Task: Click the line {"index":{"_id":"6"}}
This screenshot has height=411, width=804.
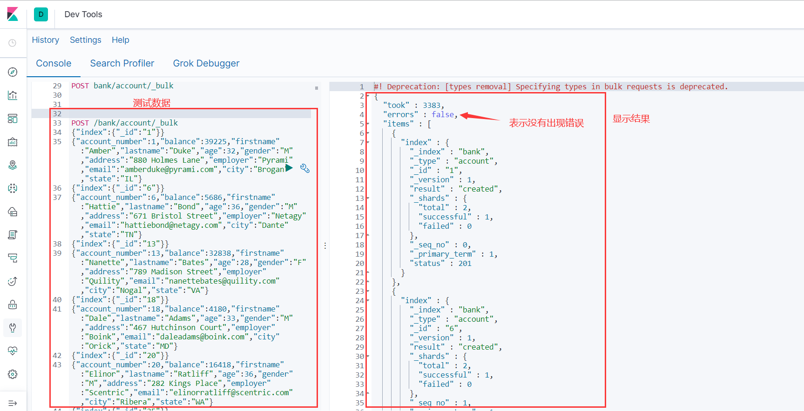Action: click(x=118, y=188)
